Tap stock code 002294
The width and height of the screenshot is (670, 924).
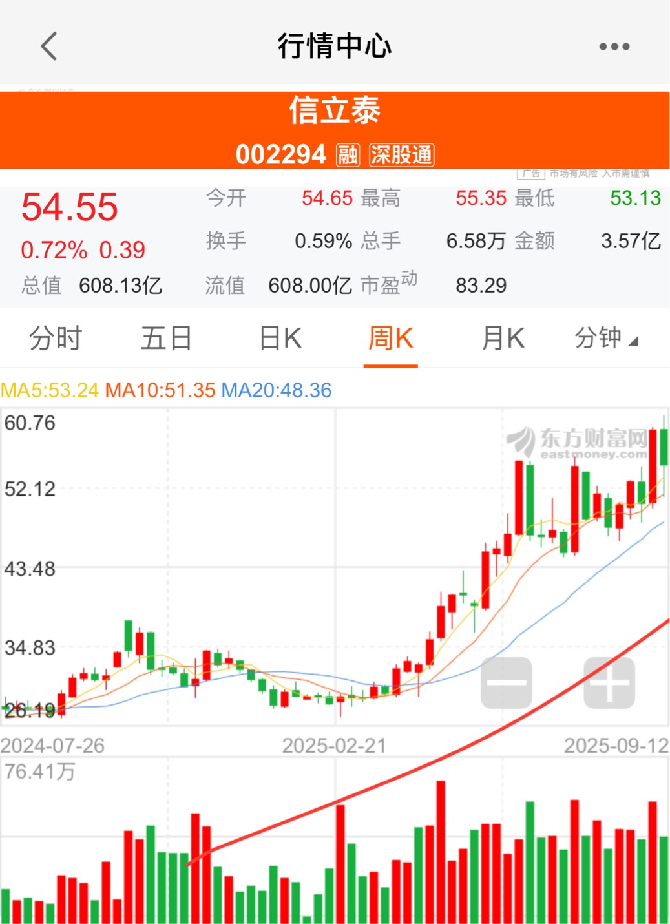[281, 155]
